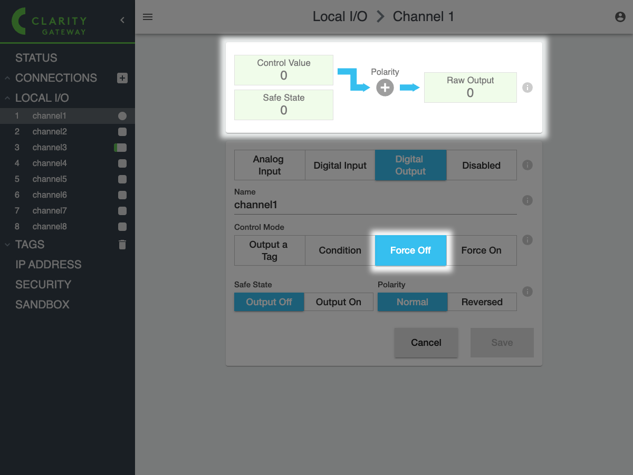The image size is (633, 475).
Task: Expand the Tags section chevron
Action: 7,245
